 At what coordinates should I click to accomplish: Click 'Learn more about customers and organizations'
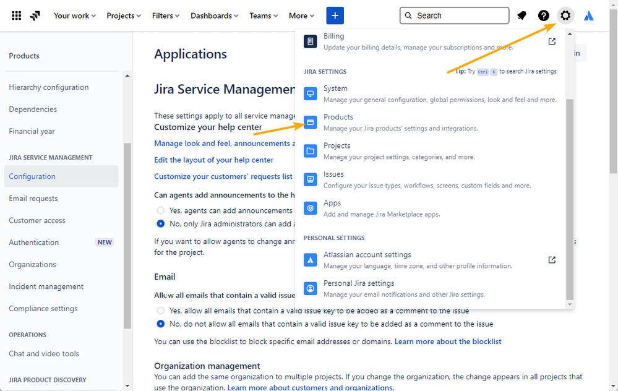tap(310, 387)
